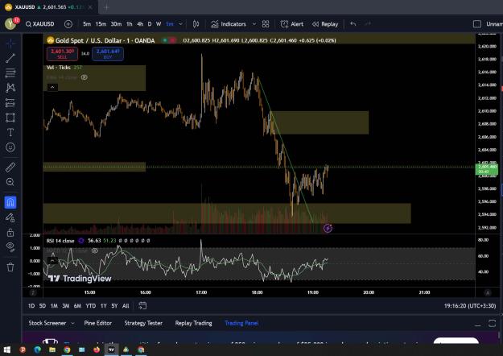Switch to the 4h timeframe
This screenshot has width=503, height=356.
point(140,24)
